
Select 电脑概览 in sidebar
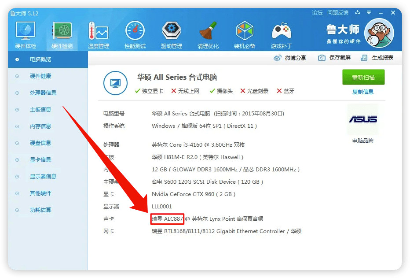pyautogui.click(x=48, y=59)
